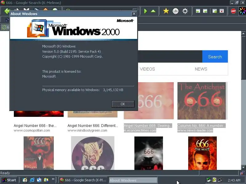Click OK in About Windows dialog
This screenshot has height=184, width=246.
point(123,104)
